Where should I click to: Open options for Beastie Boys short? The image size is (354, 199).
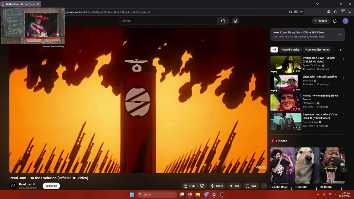(291, 188)
